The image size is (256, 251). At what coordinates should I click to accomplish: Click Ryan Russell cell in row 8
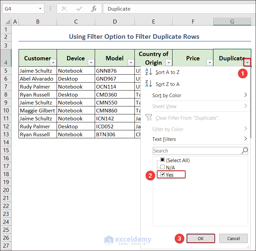[x=38, y=94]
